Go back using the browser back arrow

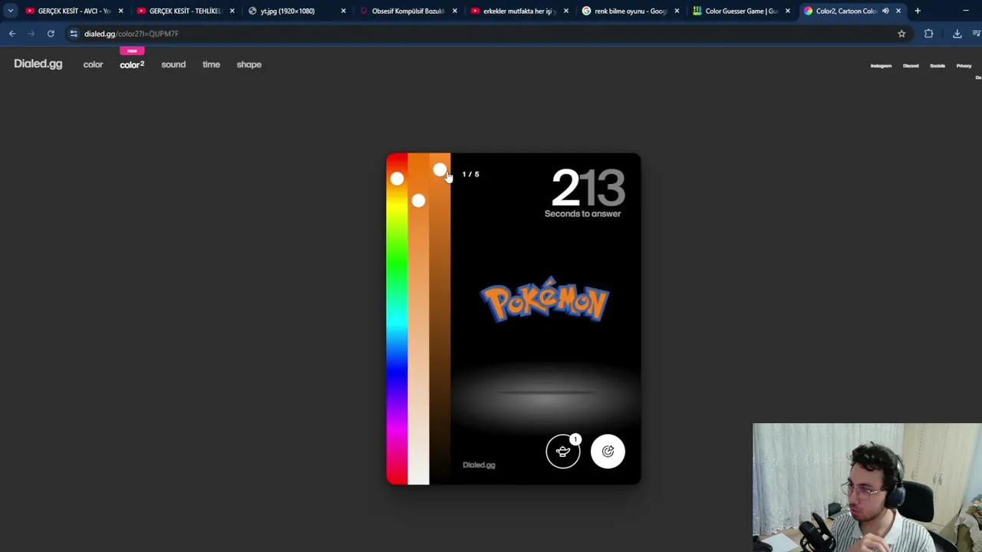click(x=12, y=34)
